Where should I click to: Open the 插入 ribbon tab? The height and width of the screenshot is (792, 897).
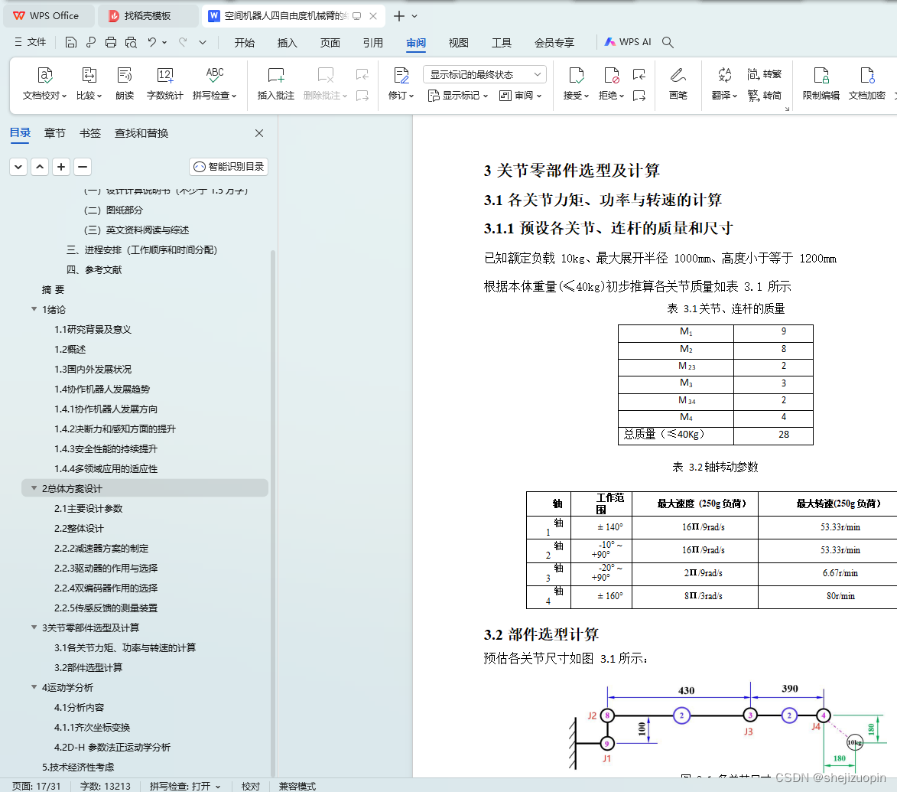point(288,42)
